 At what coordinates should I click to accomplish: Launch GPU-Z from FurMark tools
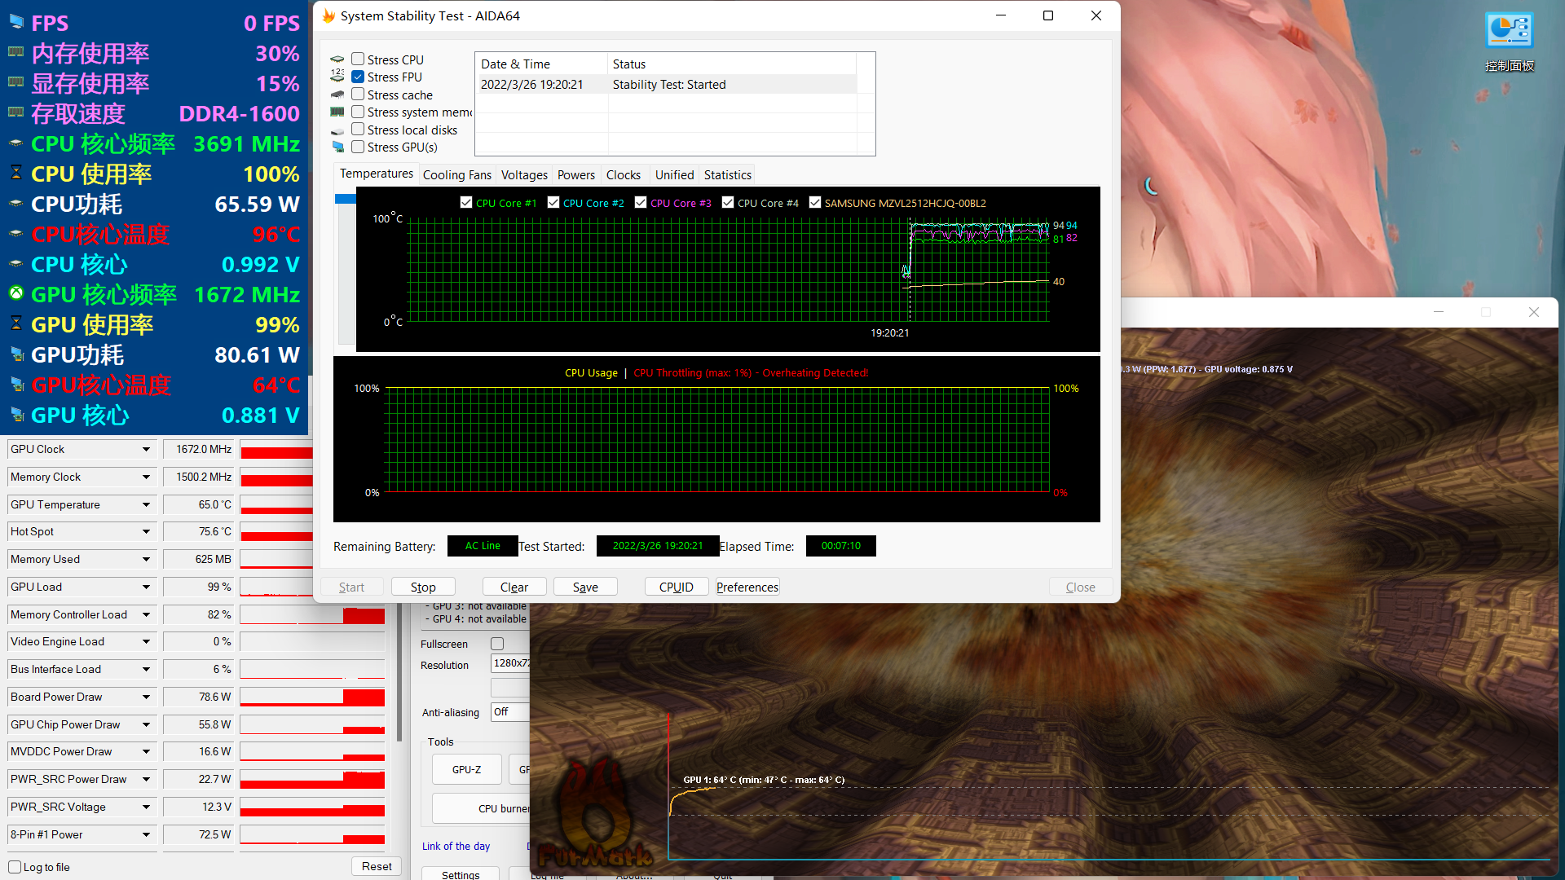467,769
